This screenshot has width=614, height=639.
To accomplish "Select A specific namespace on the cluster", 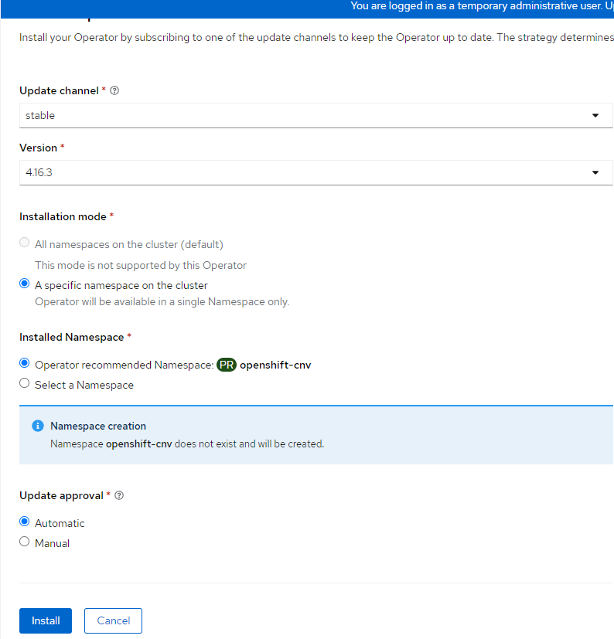I will point(25,284).
